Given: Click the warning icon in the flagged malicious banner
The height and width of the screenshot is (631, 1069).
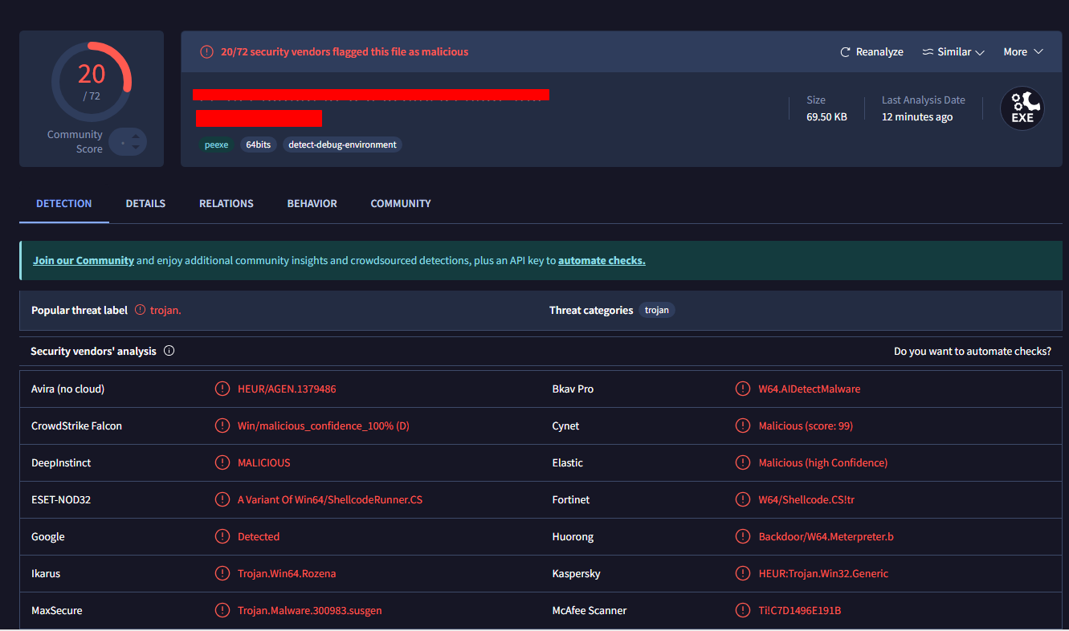Looking at the screenshot, I should [206, 51].
